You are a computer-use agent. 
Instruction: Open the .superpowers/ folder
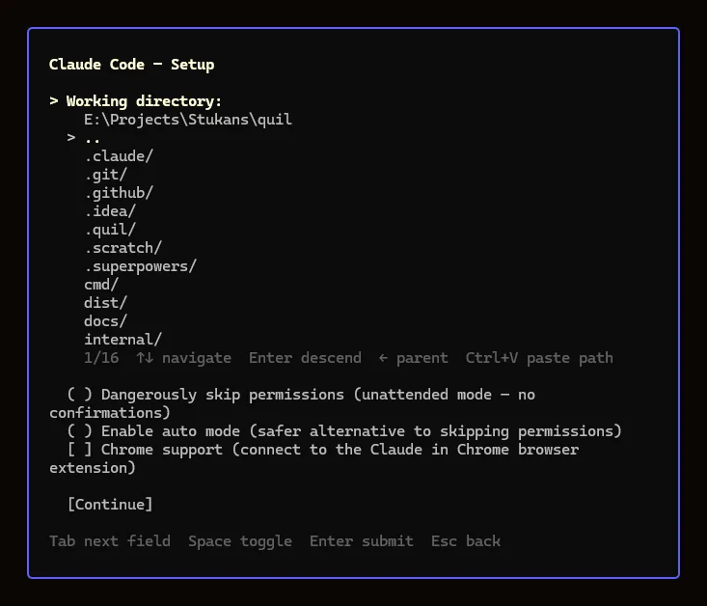click(140, 266)
